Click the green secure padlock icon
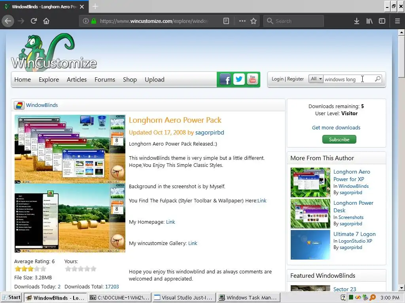Image resolution: width=405 pixels, height=303 pixels. pyautogui.click(x=94, y=21)
